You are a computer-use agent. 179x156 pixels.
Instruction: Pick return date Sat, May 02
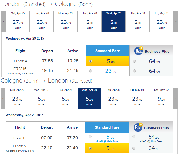tap(161, 98)
